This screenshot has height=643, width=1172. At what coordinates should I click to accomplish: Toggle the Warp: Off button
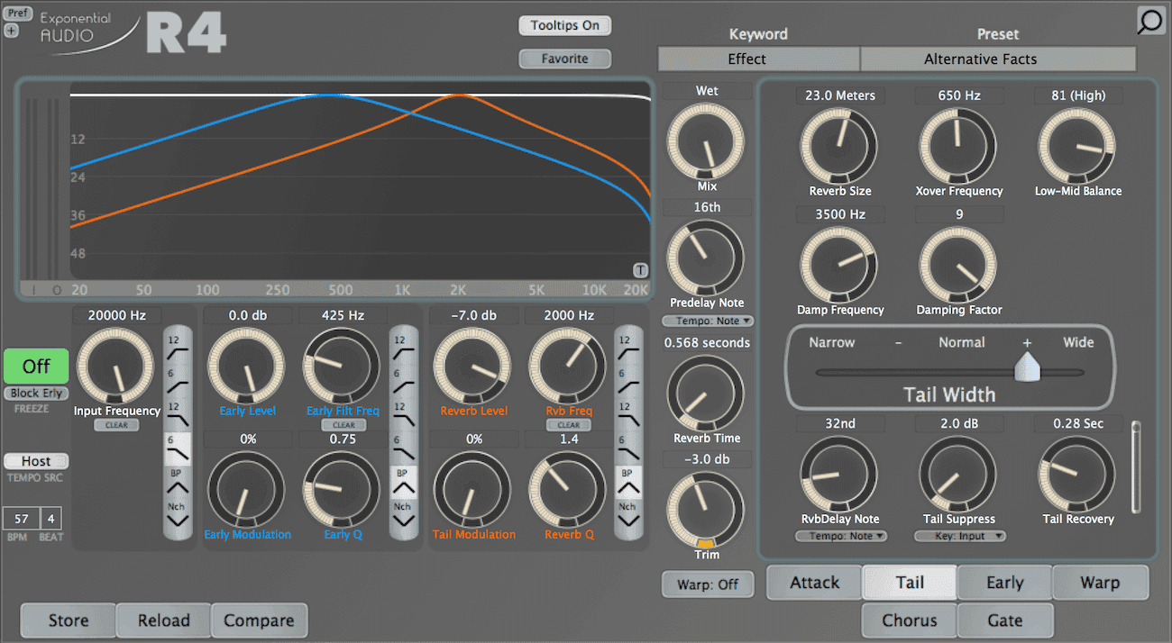pos(708,584)
